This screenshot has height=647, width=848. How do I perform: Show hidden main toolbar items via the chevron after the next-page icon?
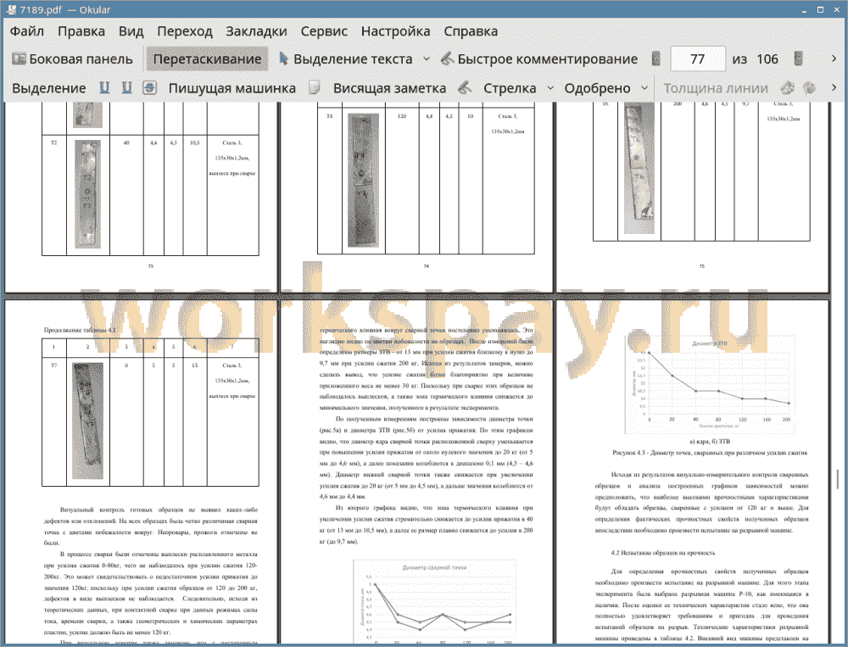coord(834,59)
